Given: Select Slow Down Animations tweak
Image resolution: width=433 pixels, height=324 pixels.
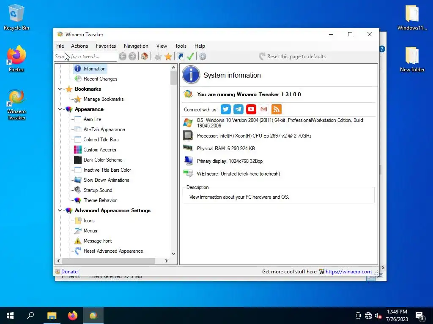Looking at the screenshot, I should click(x=106, y=180).
